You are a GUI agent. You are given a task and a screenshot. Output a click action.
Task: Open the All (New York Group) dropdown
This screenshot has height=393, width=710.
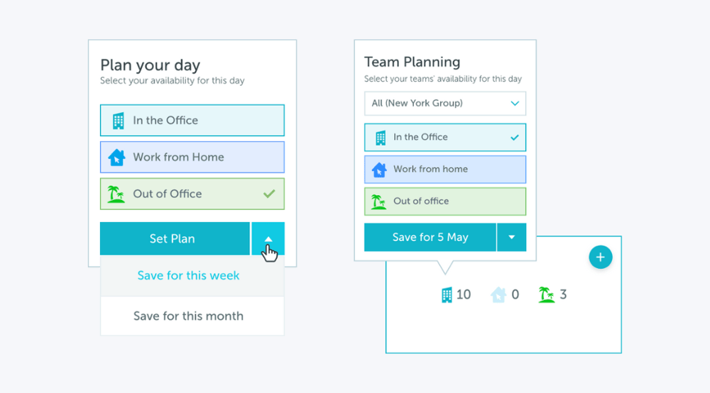pos(445,104)
